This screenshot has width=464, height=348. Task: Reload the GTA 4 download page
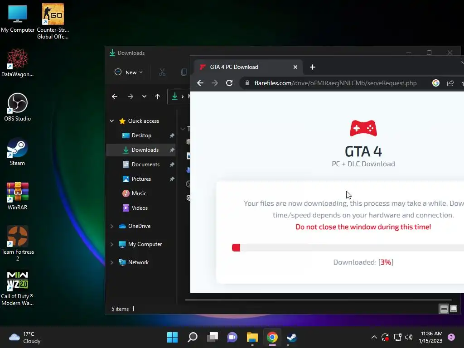(x=229, y=83)
